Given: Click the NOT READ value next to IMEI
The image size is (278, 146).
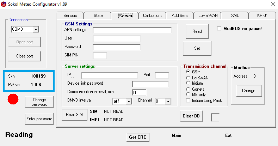Looking at the screenshot, I should tap(114, 120).
